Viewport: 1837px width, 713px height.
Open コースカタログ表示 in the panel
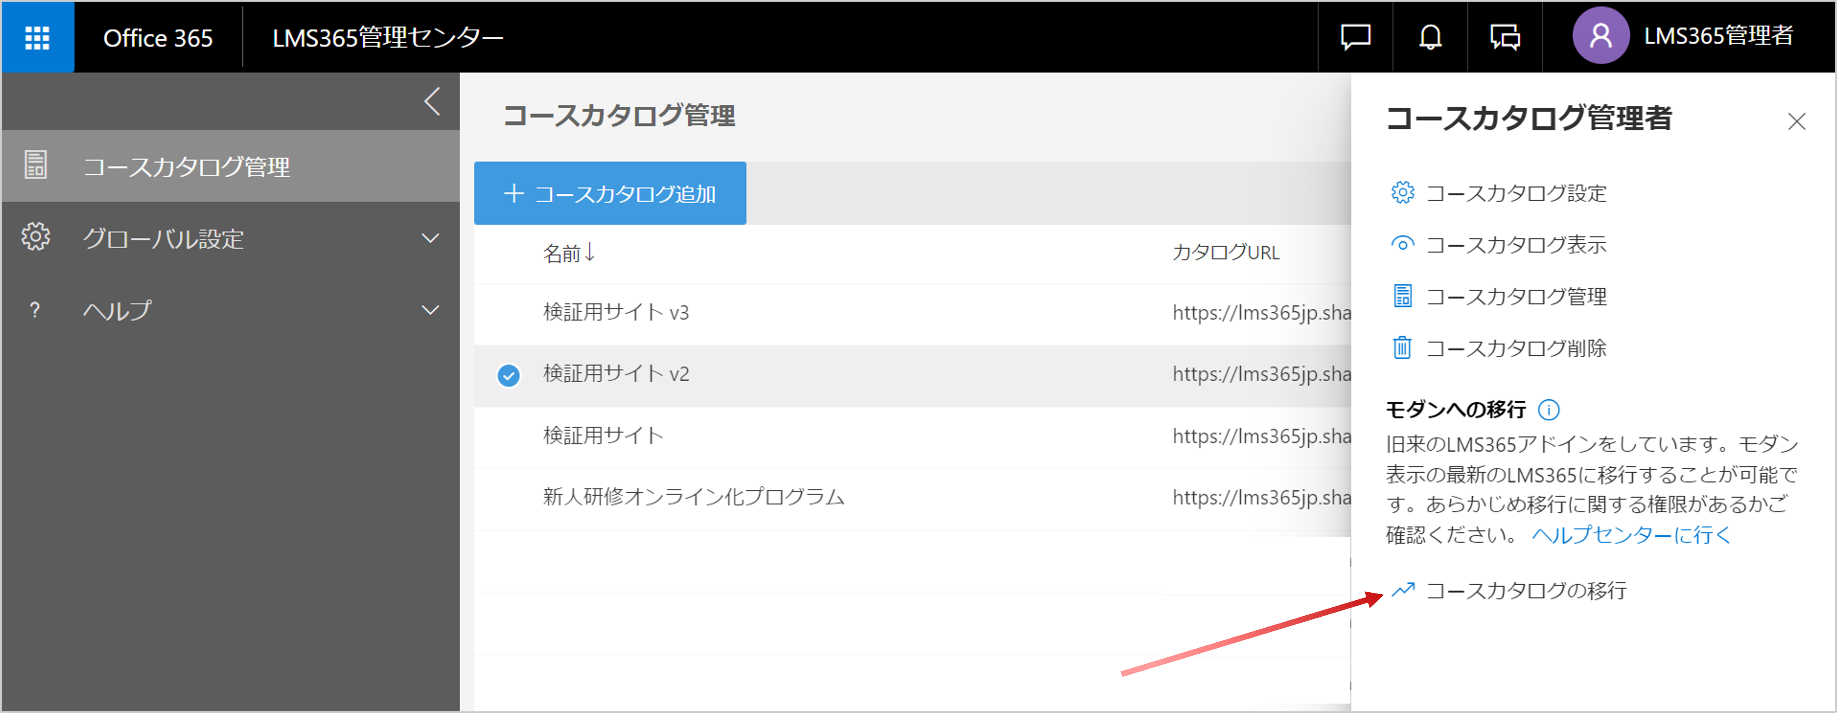click(1516, 245)
